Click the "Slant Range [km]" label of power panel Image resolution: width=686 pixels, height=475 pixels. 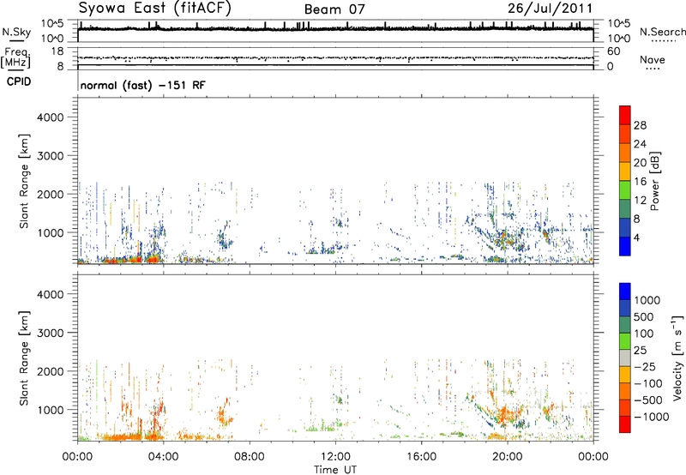[24, 181]
